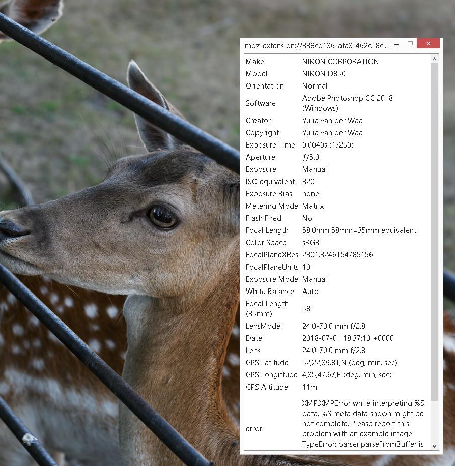Click the Color Space value "sRGB"

click(x=310, y=243)
